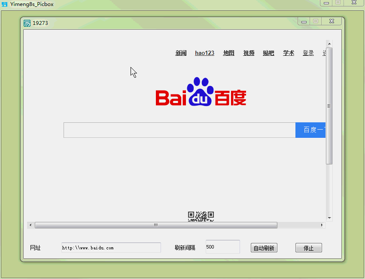365x279 pixels.
Task: Open the 贴吧 forum link
Action: point(268,53)
